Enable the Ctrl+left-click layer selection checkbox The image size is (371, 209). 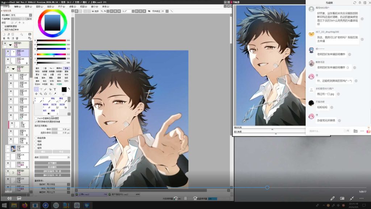click(36, 118)
